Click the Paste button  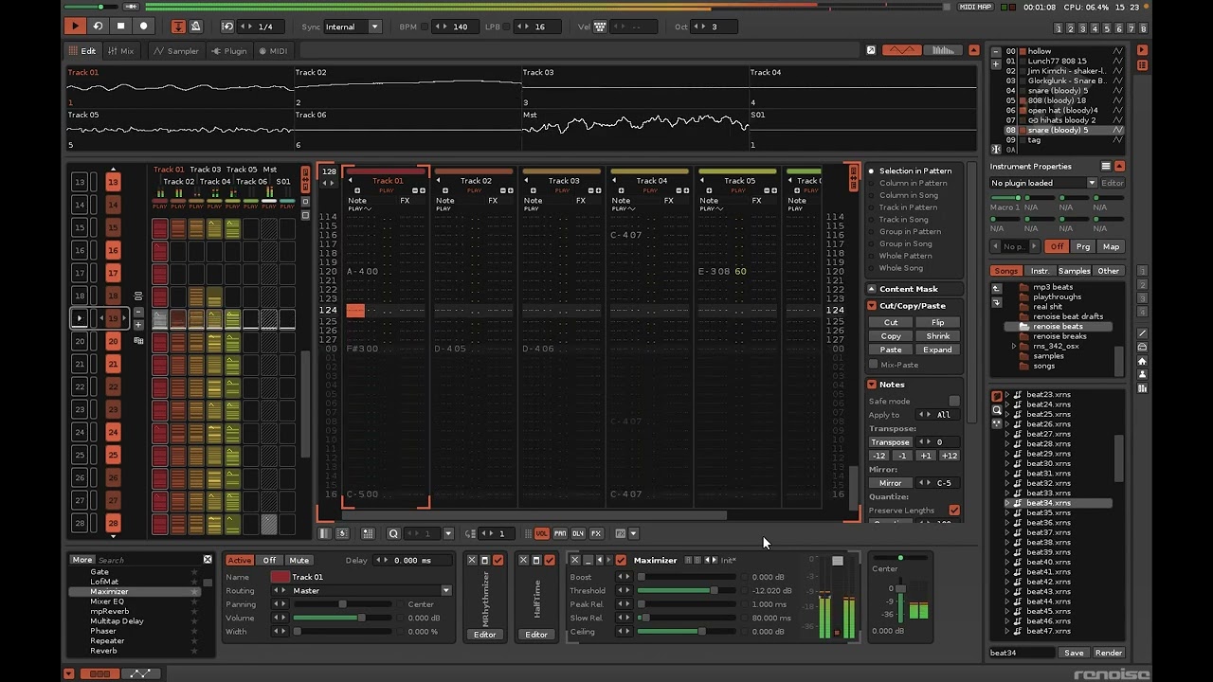[891, 350]
